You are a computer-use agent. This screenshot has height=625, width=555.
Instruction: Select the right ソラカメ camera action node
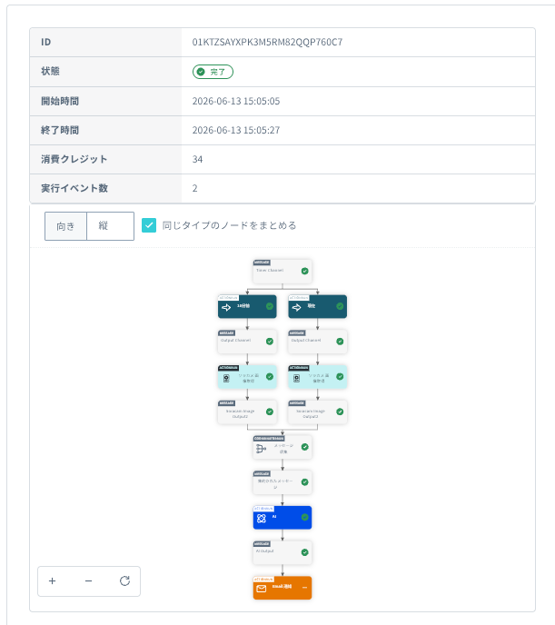[x=318, y=377]
